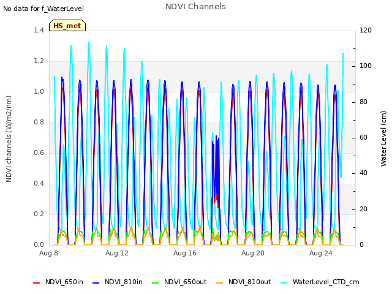Toggle the NDVI_650out legend entry
The image size is (392, 294).
click(x=179, y=282)
